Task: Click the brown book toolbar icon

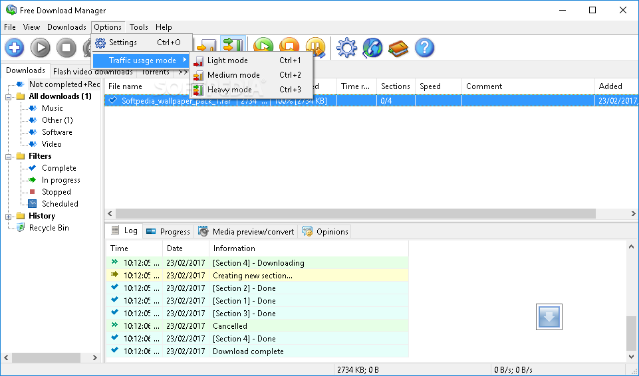Action: pos(398,48)
